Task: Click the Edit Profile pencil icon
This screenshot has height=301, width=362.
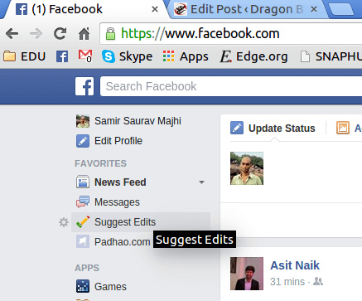Action: pyautogui.click(x=83, y=141)
